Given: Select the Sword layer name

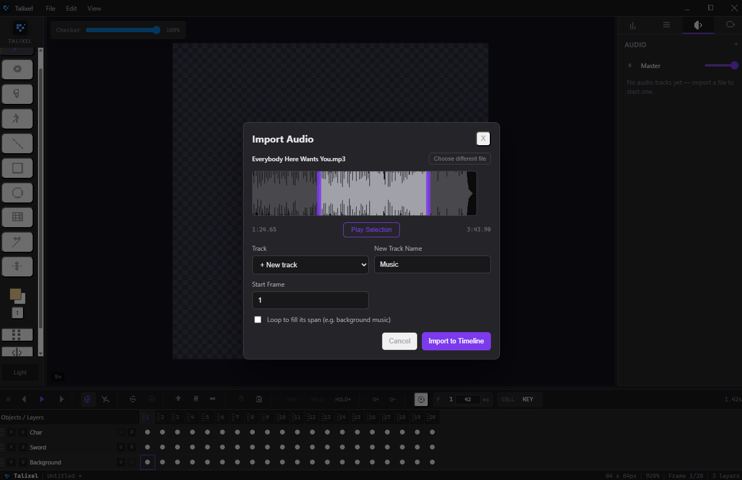Looking at the screenshot, I should click(38, 447).
